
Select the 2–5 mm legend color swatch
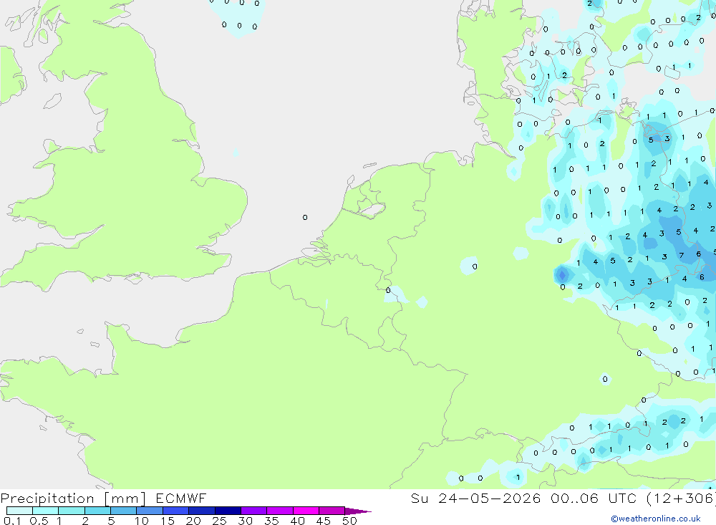pyautogui.click(x=97, y=511)
